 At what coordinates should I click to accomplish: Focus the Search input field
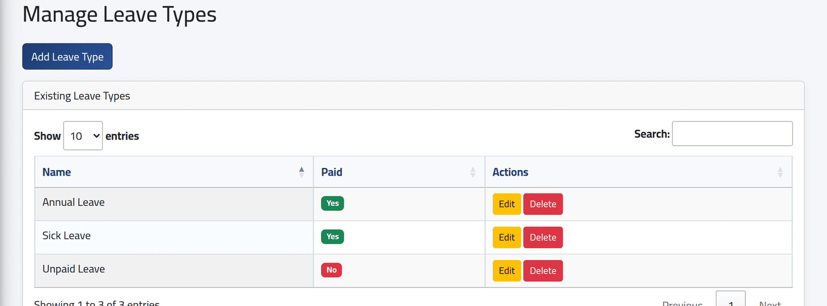click(x=732, y=134)
